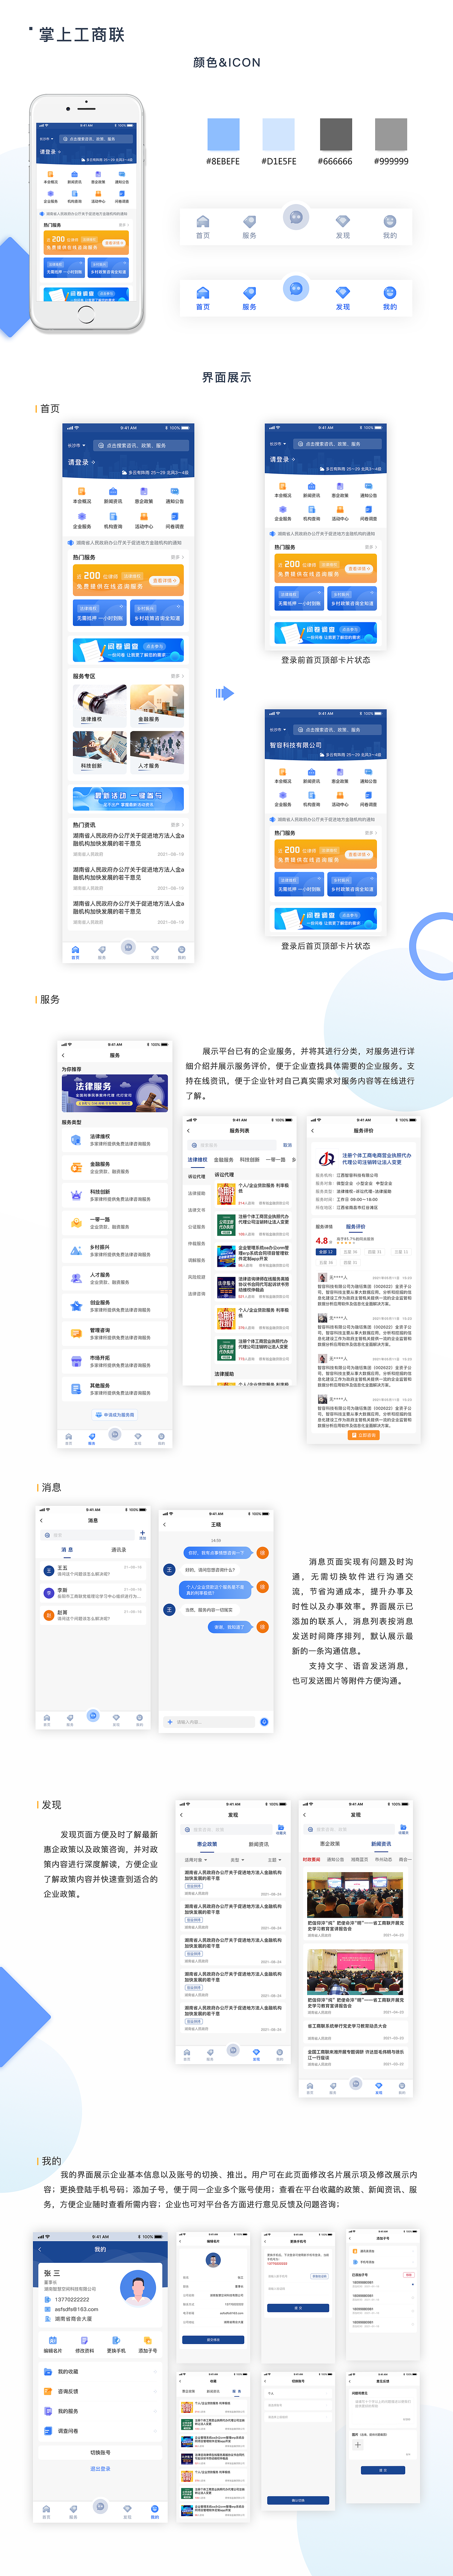Click the gray inactive 发现 diamond icon

(x=343, y=221)
